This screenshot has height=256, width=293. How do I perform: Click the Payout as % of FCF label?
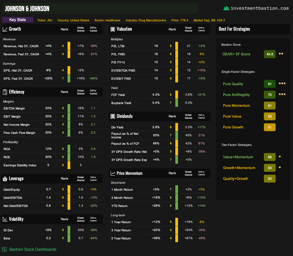click(125, 143)
